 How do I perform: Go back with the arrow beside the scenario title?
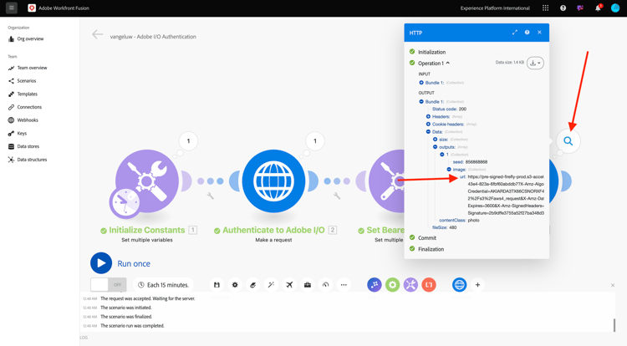pos(97,35)
